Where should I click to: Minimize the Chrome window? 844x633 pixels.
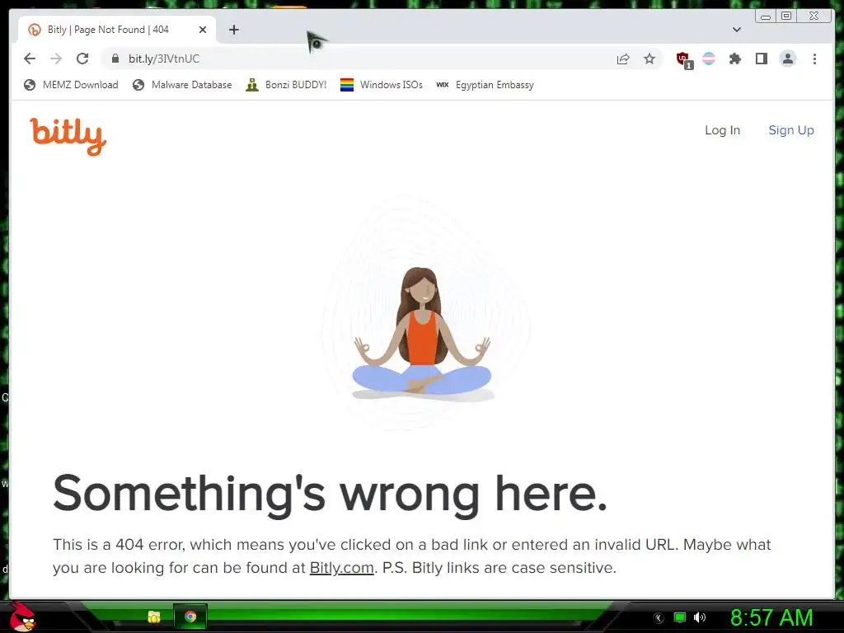click(766, 16)
